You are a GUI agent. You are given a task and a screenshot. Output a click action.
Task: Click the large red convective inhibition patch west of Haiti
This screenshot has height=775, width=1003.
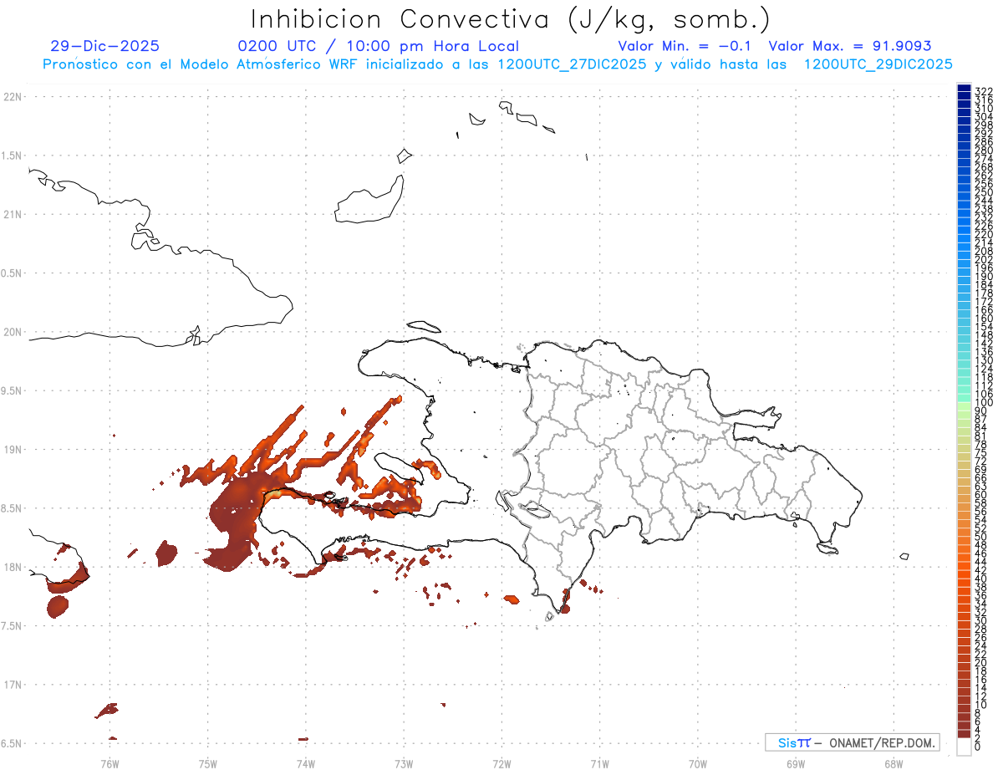[236, 518]
